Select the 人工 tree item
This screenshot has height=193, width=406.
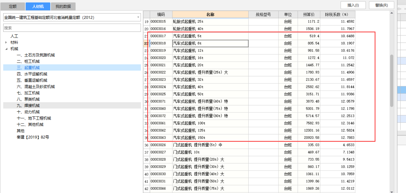pyautogui.click(x=14, y=36)
